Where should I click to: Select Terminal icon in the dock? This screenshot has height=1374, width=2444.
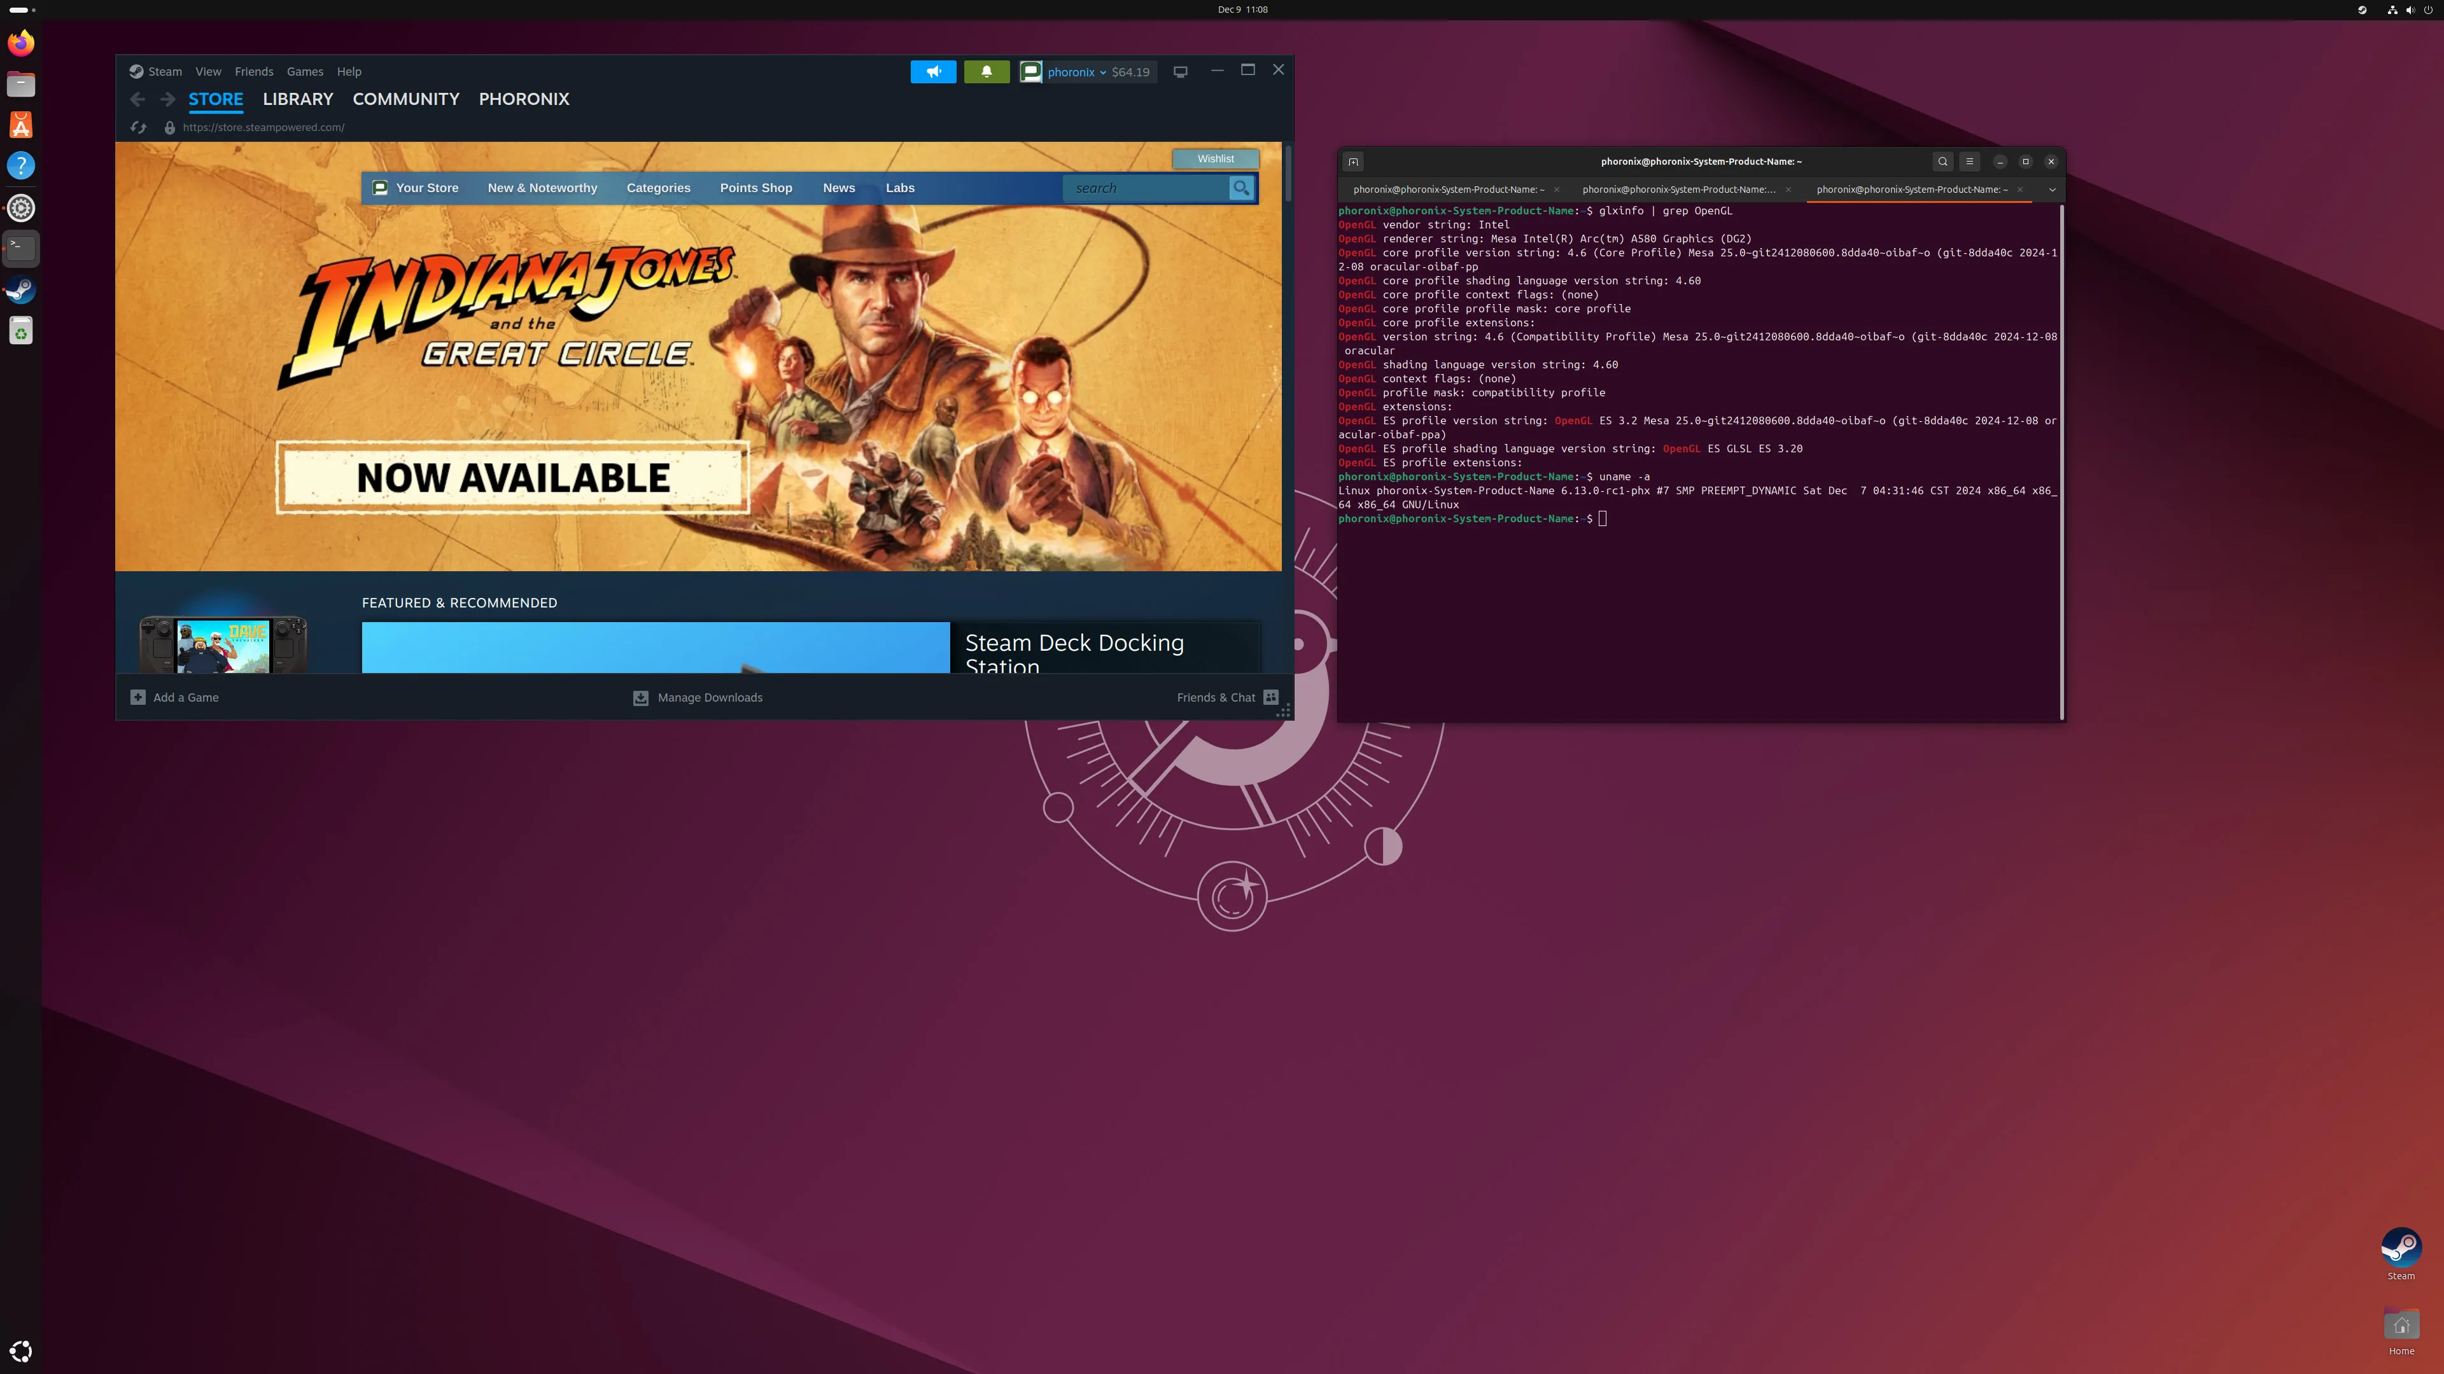pos(21,249)
